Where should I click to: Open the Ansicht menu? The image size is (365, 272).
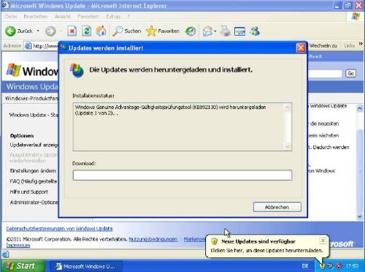tap(63, 17)
